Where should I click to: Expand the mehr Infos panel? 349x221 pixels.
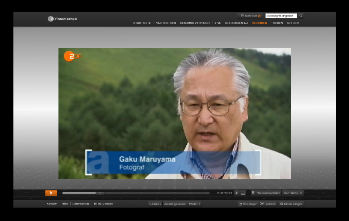[x=293, y=193]
